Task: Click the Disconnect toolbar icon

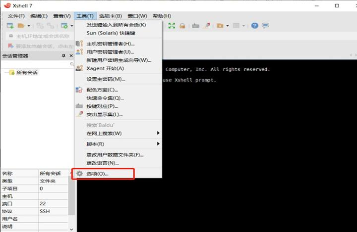Action: [x=50, y=26]
